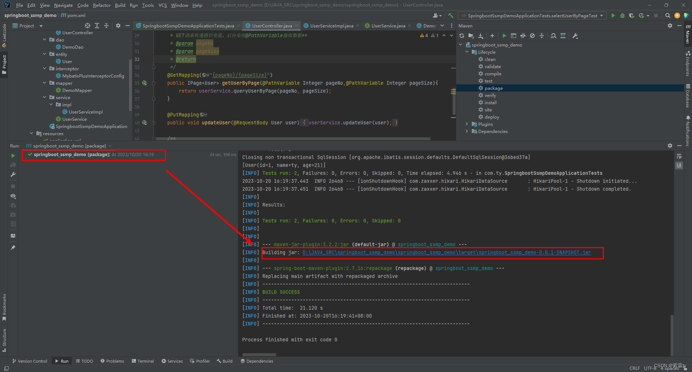Build project with the hammer icon

click(x=451, y=15)
